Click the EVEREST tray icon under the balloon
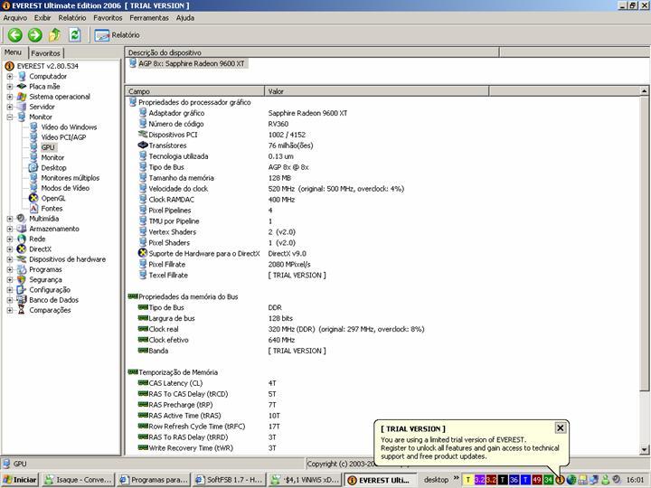Image resolution: width=651 pixels, height=488 pixels. click(560, 480)
